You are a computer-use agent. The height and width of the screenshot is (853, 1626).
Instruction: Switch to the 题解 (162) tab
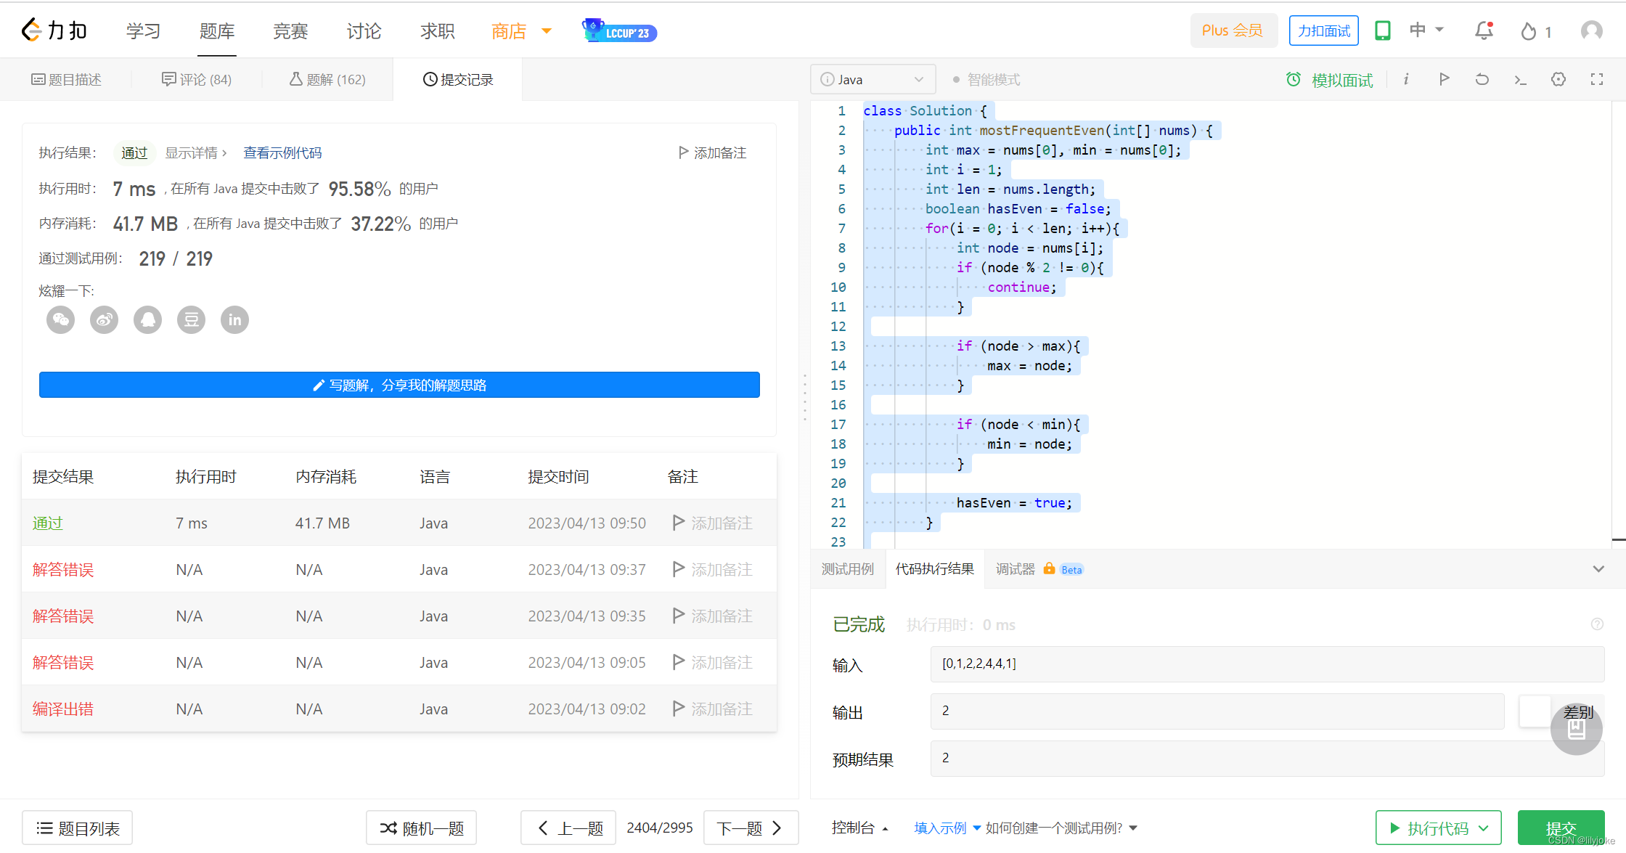click(x=327, y=79)
